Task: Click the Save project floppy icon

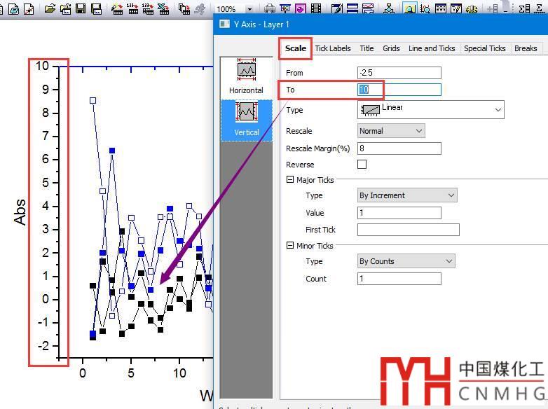Action: coord(81,8)
